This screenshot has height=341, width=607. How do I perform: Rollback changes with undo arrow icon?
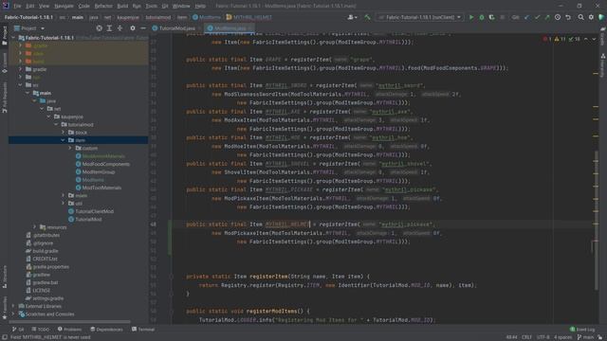[568, 17]
